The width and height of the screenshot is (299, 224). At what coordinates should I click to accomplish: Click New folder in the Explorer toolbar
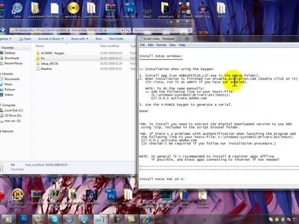click(x=116, y=39)
